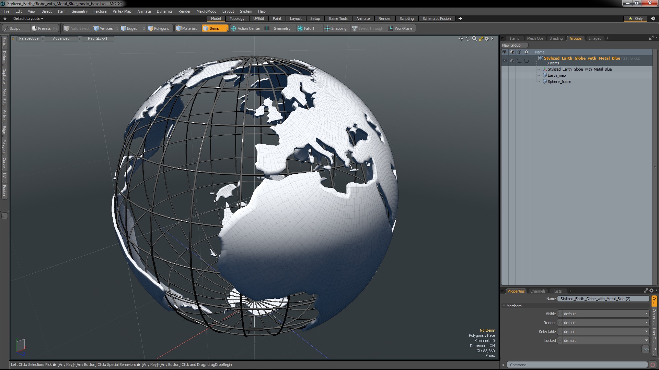
Task: Click the locator axis icon of Stylized_Earth_Globe_with_Metal_Blue
Action: tap(545, 69)
